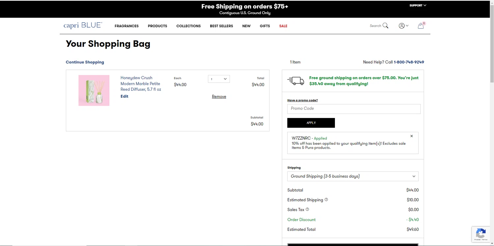Expand the Support dropdown in top banner
Viewport: 494px width, 246px height.
click(x=418, y=5)
